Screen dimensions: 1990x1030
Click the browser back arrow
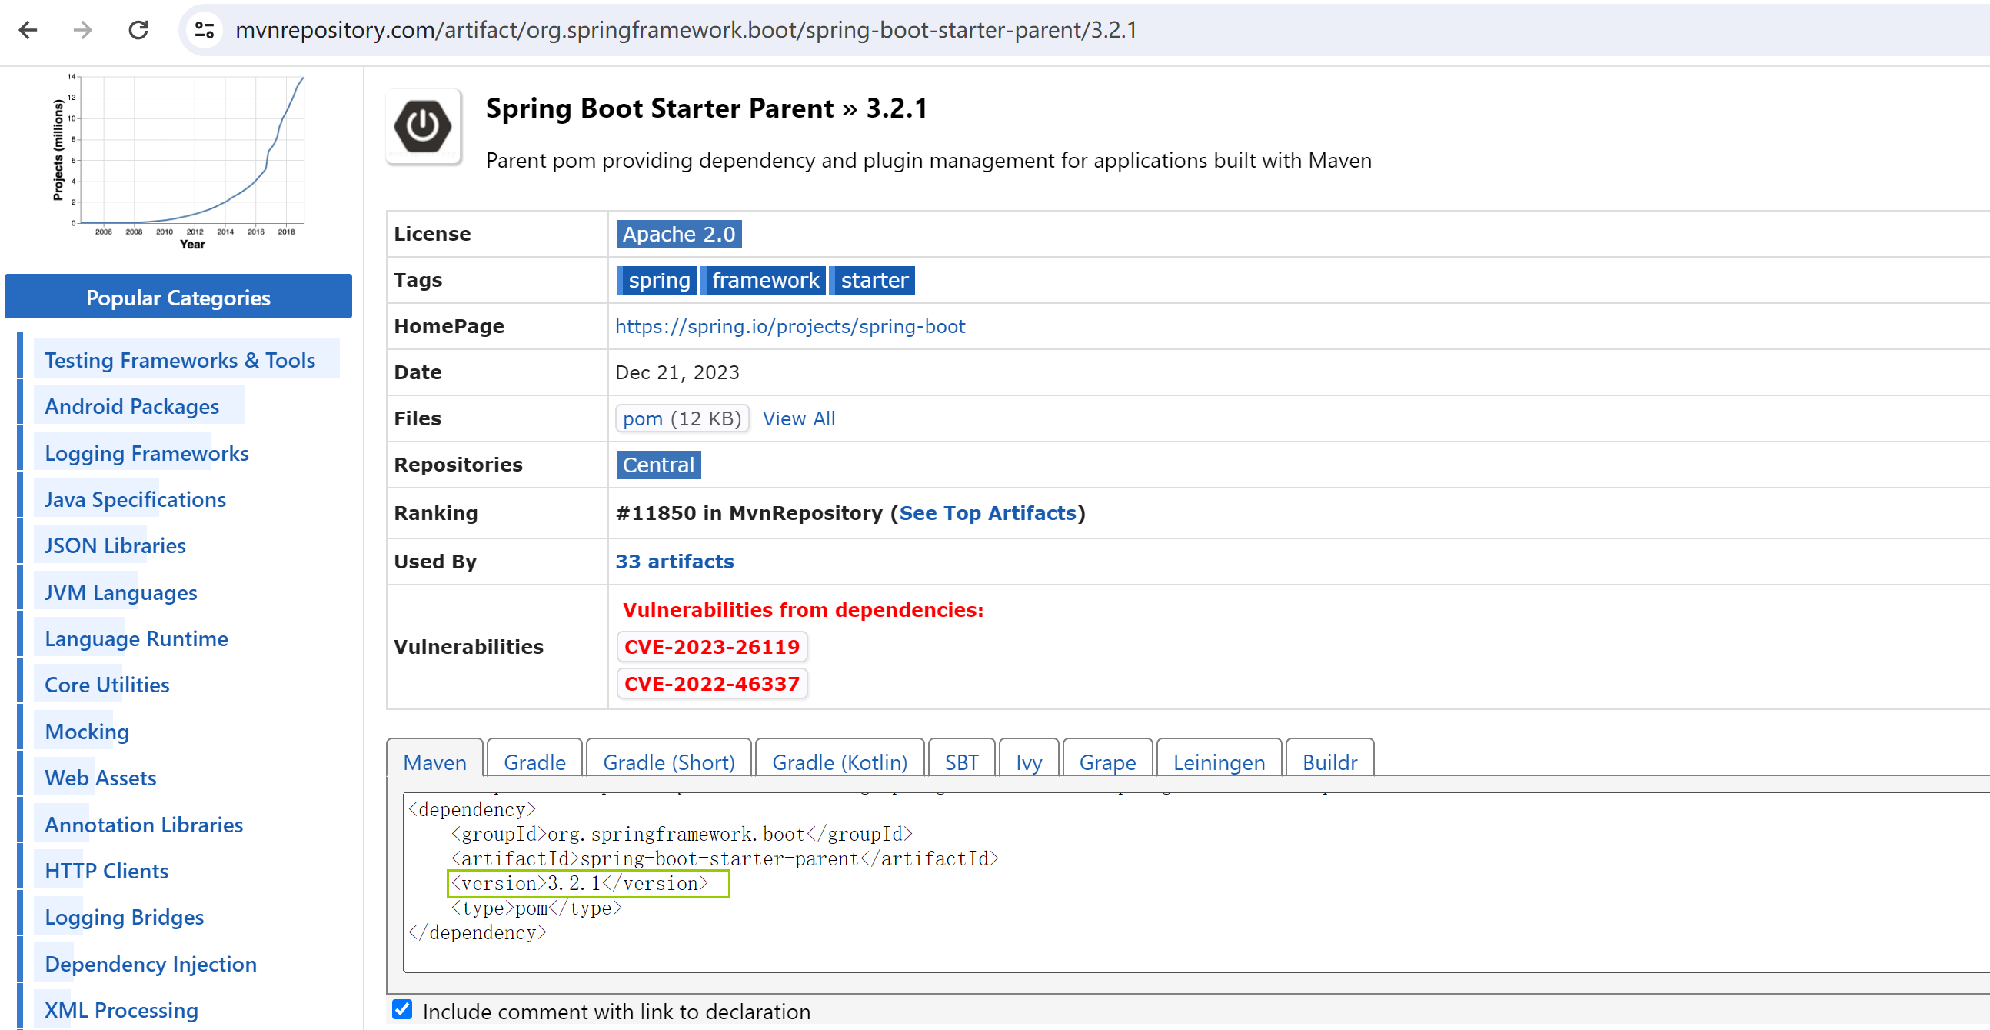tap(28, 30)
